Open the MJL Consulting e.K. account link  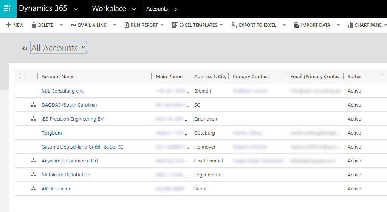tap(63, 91)
